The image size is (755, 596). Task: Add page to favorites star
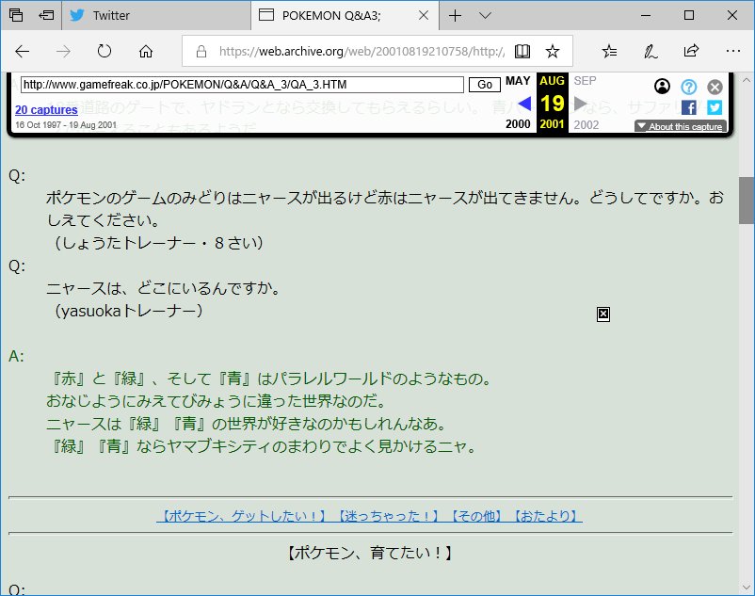[553, 51]
